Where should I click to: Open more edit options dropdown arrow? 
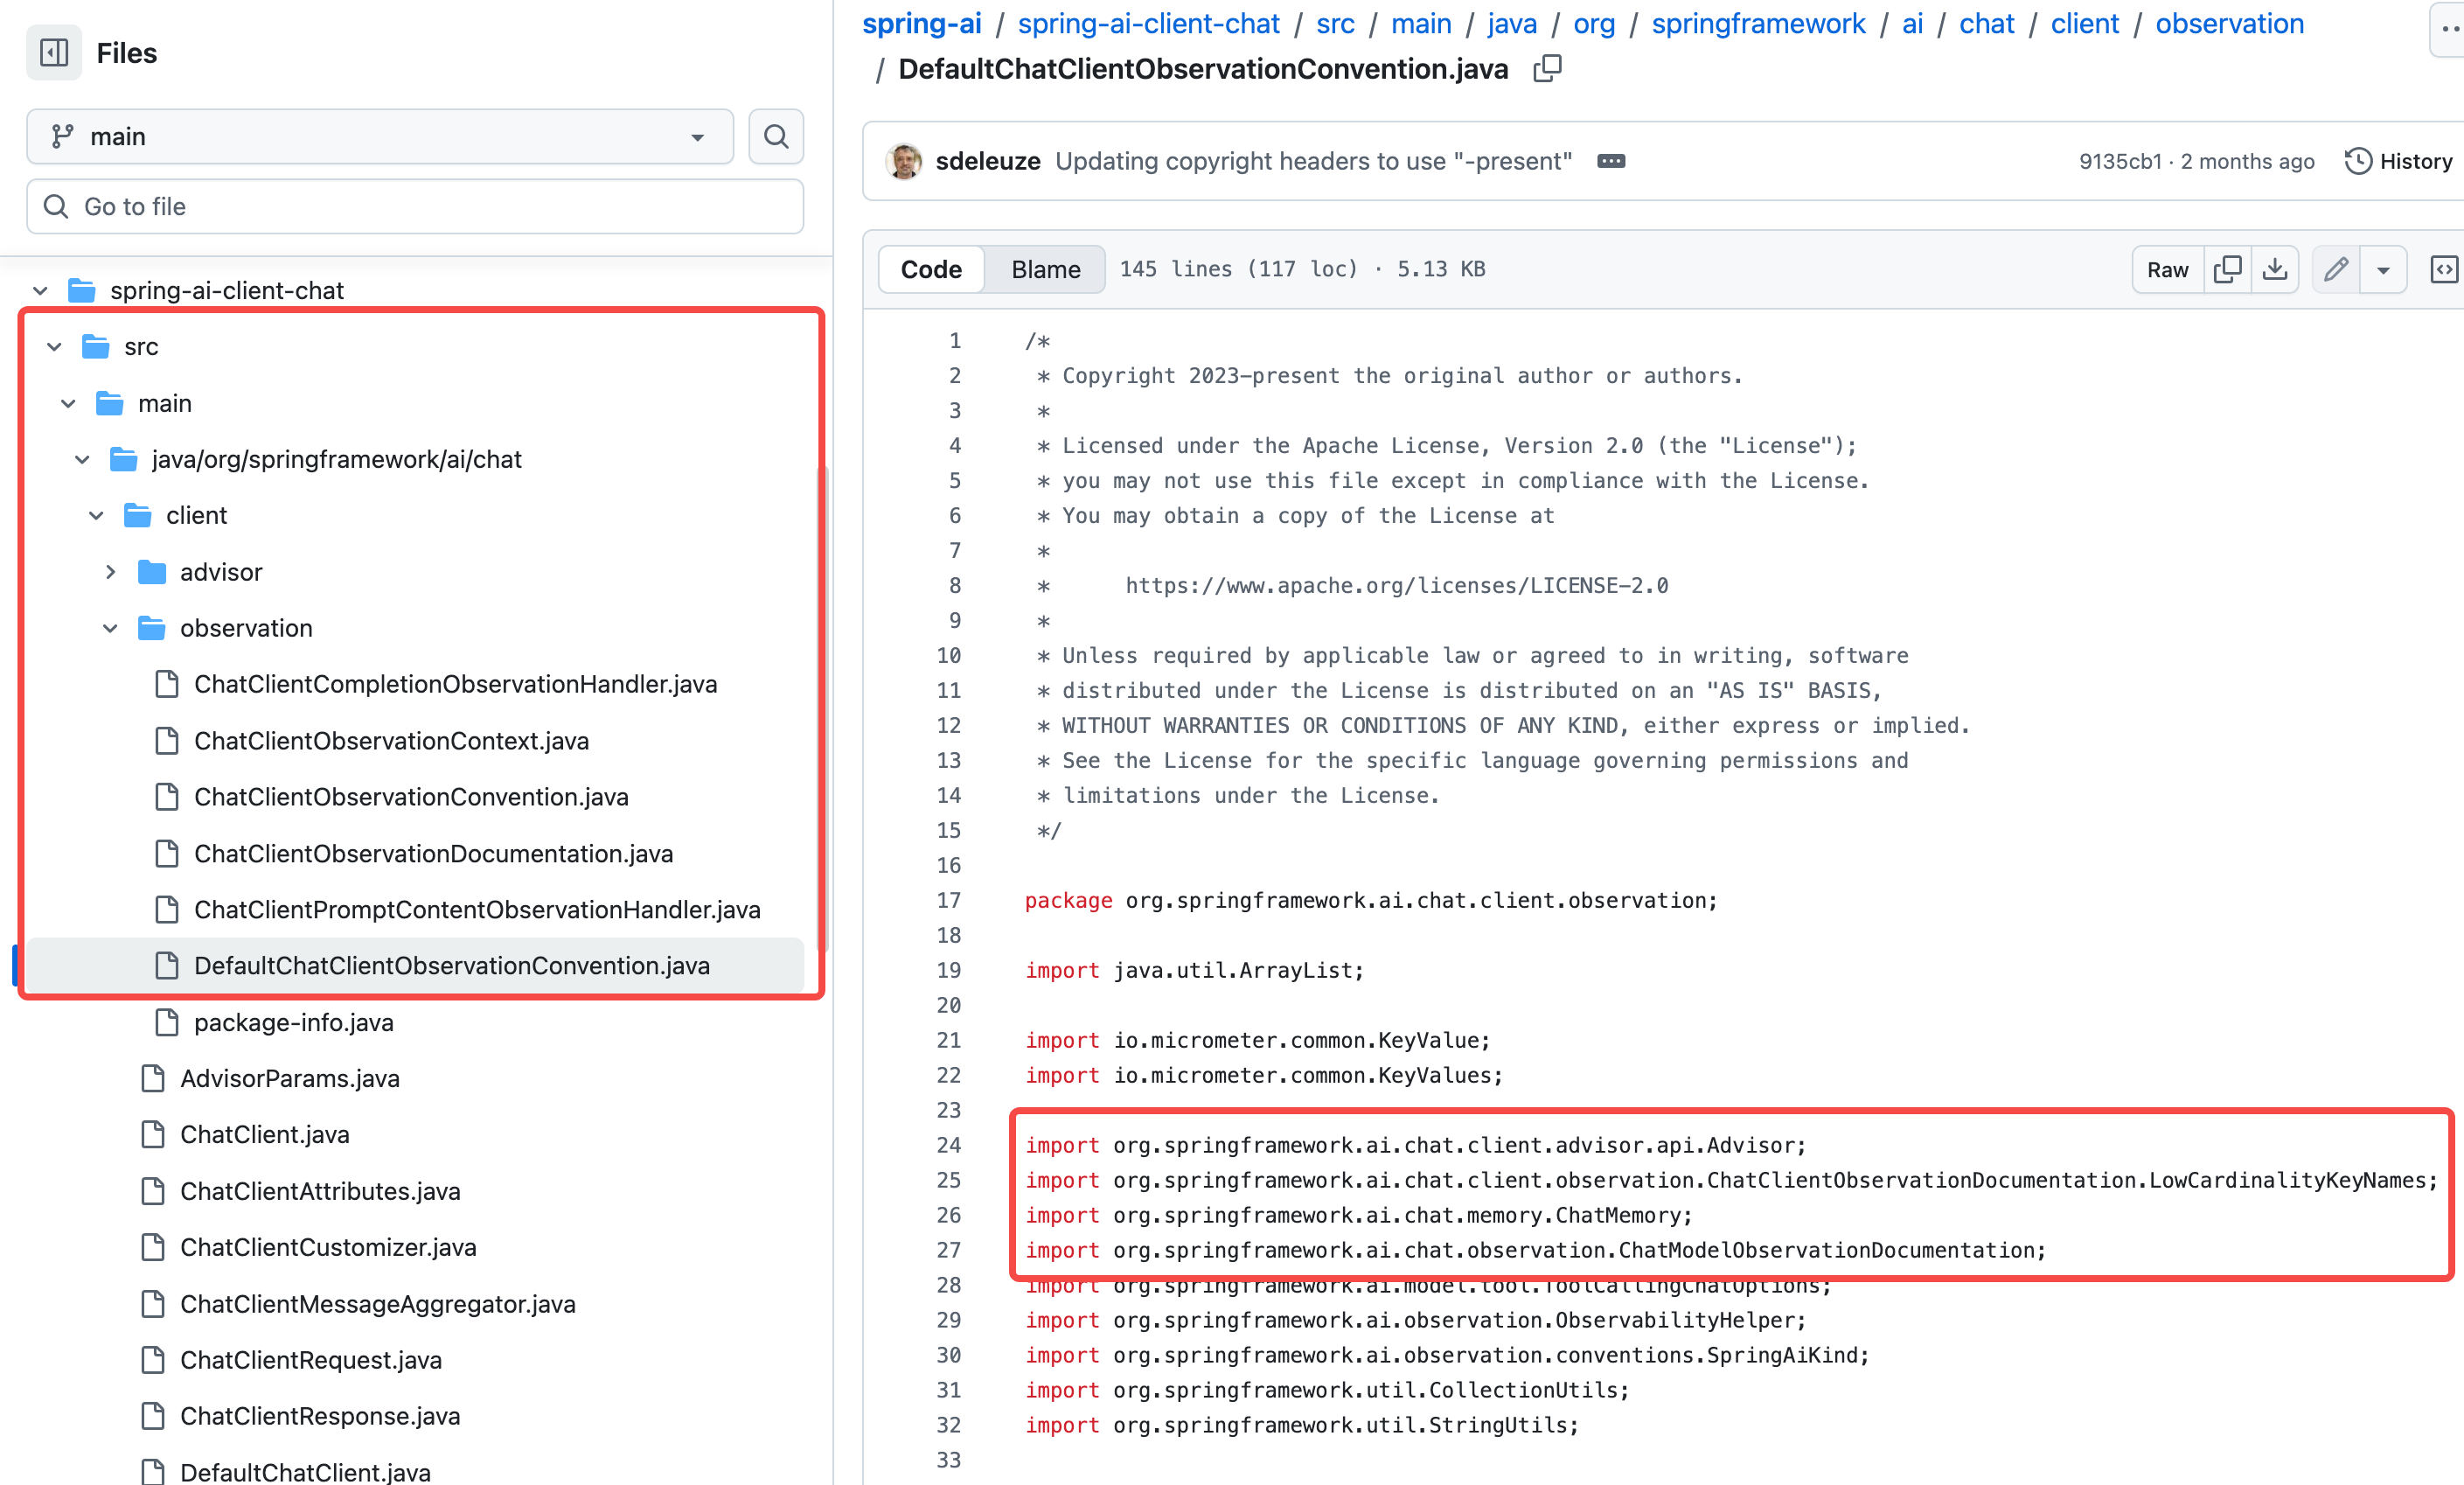(x=2383, y=269)
